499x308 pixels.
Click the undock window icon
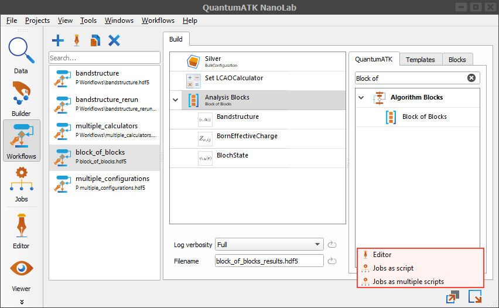point(453,297)
